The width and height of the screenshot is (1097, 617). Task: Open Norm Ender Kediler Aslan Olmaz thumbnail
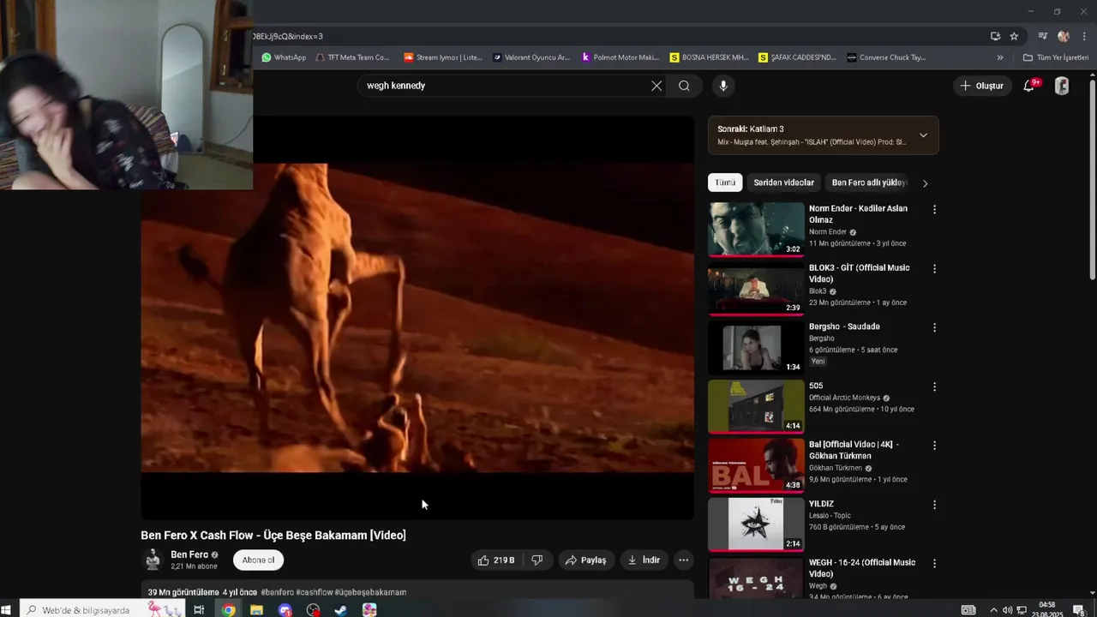pos(756,230)
